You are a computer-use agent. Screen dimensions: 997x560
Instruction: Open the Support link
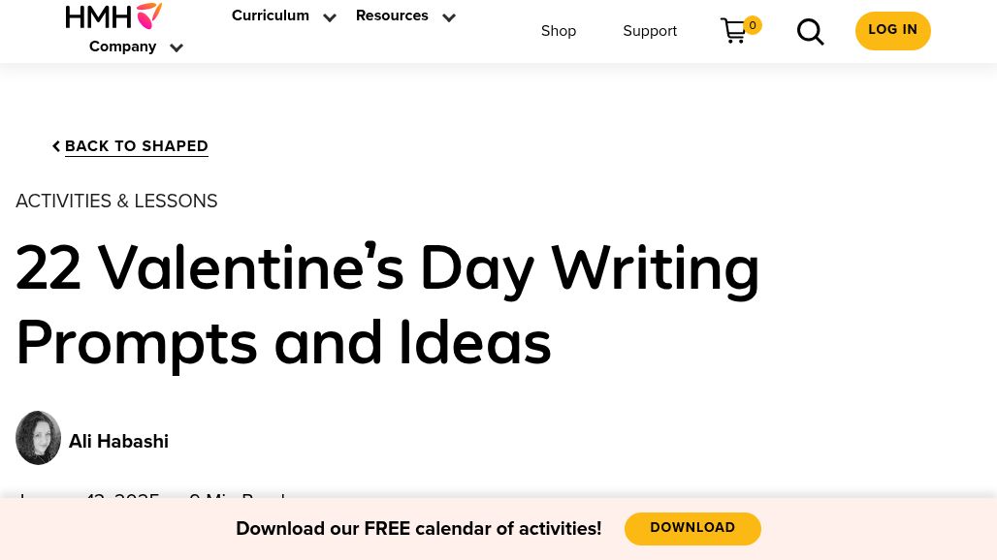(650, 31)
